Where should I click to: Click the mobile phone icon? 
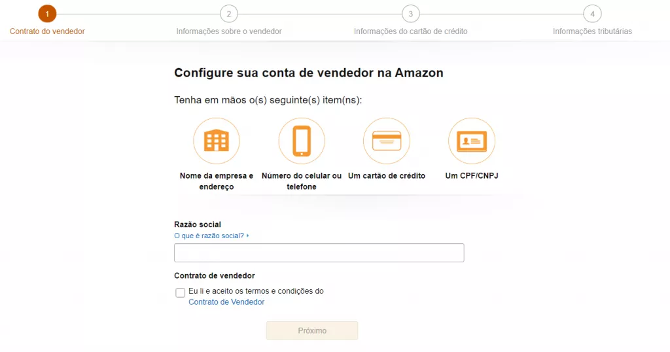(302, 141)
